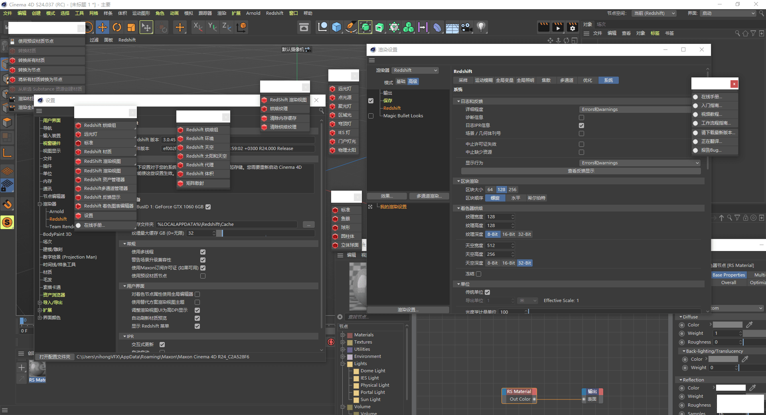The image size is (766, 415).
Task: Click the Render View clapperboard icon
Action: tap(544, 27)
